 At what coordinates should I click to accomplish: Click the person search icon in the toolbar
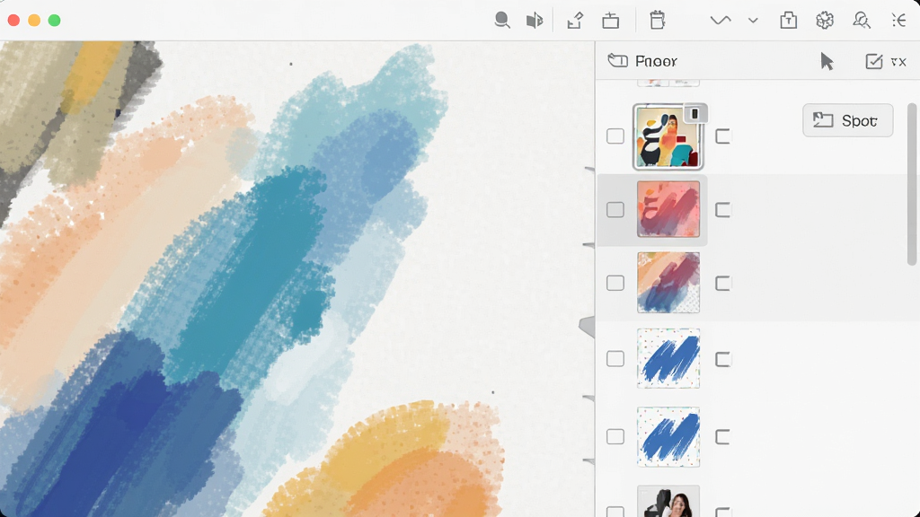tap(861, 21)
